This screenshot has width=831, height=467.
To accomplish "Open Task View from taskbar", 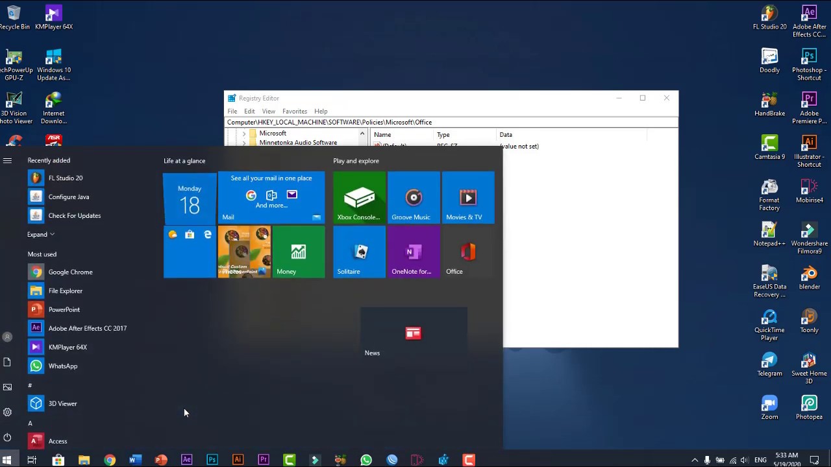I will point(32,460).
